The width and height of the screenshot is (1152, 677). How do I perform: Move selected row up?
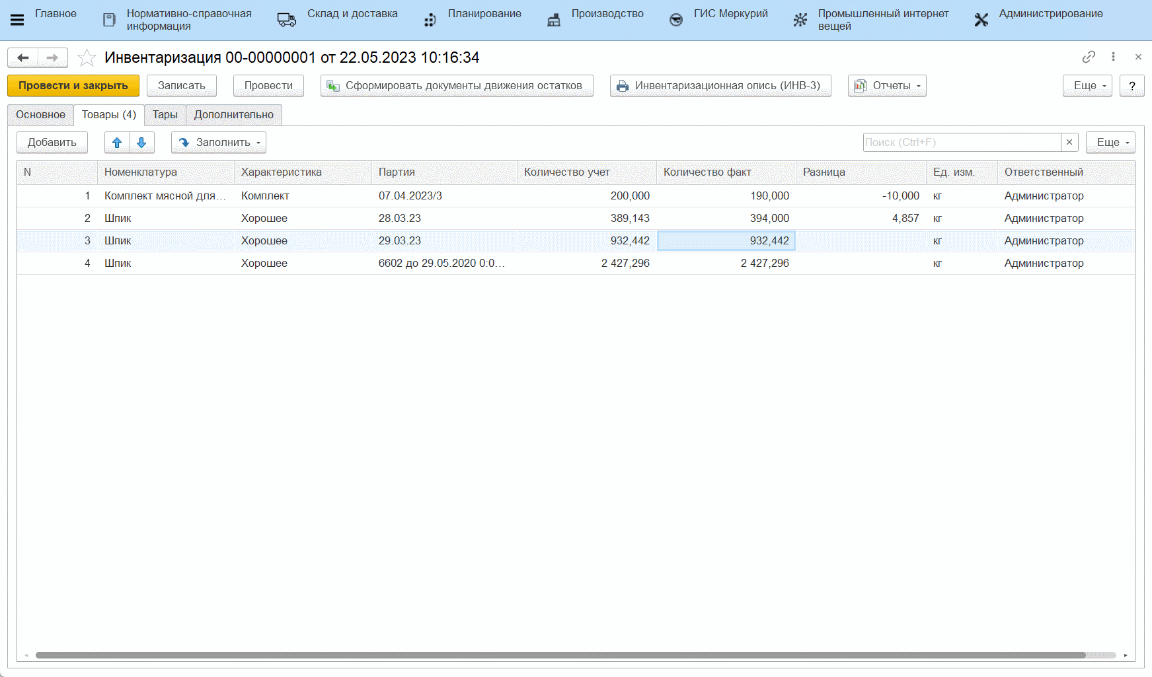[117, 143]
